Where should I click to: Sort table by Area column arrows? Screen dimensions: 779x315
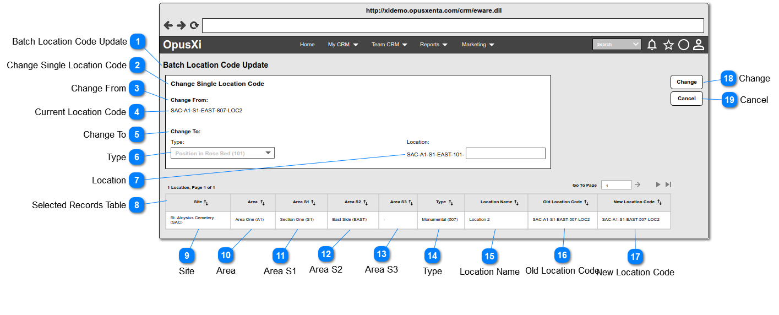[263, 203]
